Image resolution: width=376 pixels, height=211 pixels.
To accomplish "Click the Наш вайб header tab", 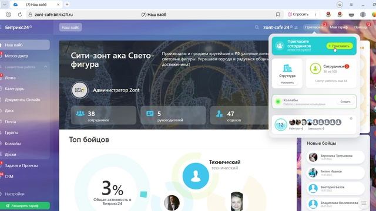I will (70, 28).
